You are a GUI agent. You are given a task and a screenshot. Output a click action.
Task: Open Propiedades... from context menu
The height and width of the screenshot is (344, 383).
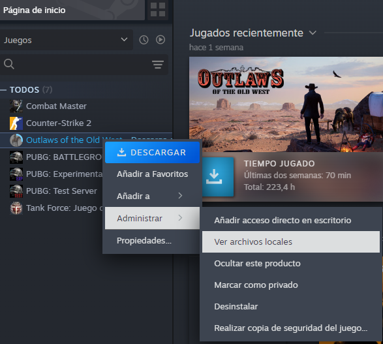click(152, 240)
